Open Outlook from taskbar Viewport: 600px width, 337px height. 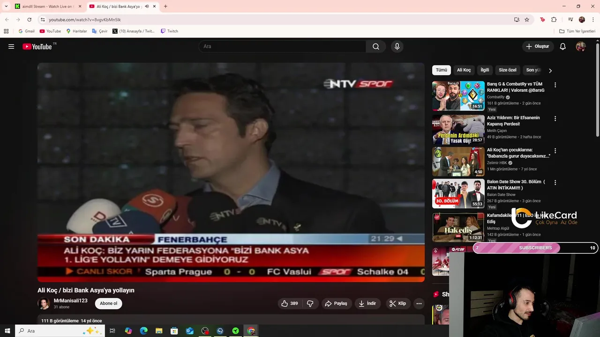189,331
